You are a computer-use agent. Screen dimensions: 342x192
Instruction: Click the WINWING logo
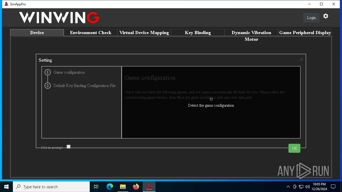(59, 18)
